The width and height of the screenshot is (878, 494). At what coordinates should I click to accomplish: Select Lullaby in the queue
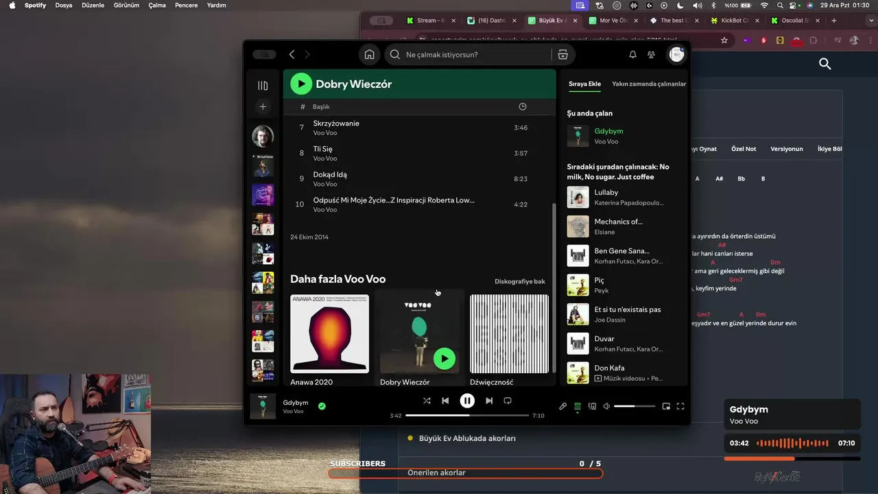point(624,197)
